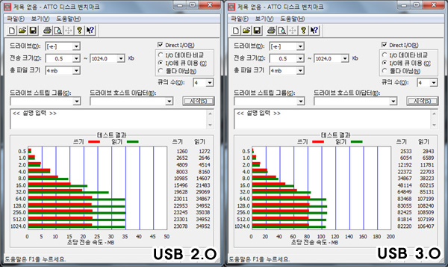Image resolution: width=448 pixels, height=269 pixels.
Task: Click 설명 입력 description field in right window
Action: coord(332,119)
